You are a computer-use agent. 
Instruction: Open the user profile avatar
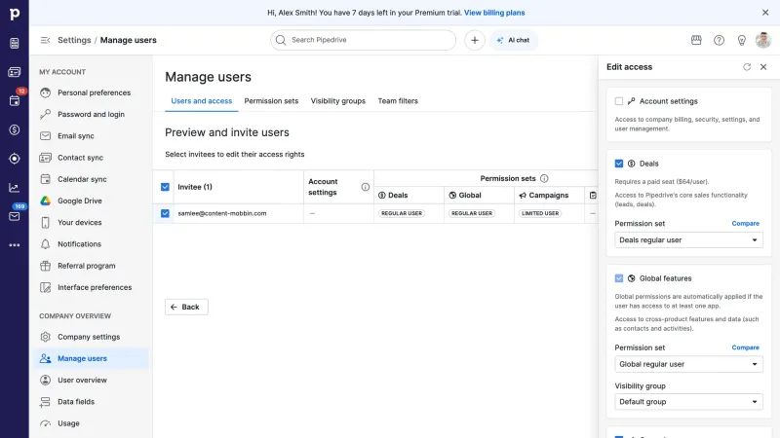(763, 40)
